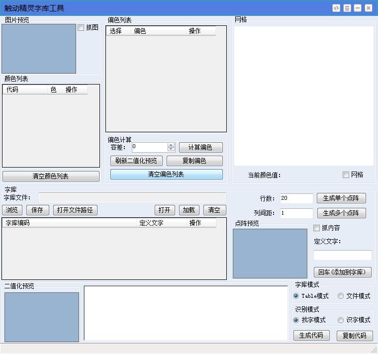The height and width of the screenshot is (354, 378).
Task: Close the 触动精灵字库工具 window
Action: [x=369, y=8]
